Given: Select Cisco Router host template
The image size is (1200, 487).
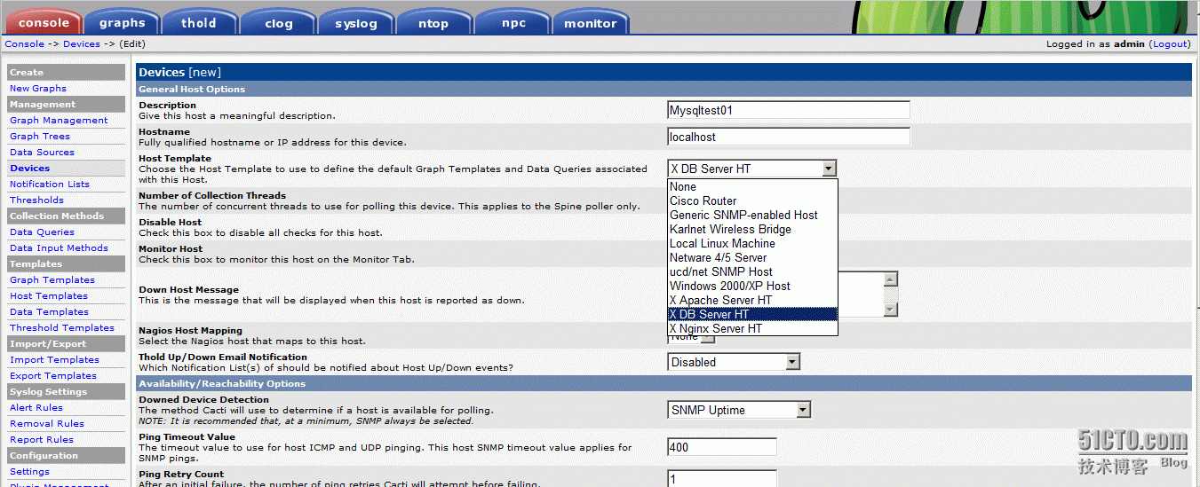Looking at the screenshot, I should 752,200.
